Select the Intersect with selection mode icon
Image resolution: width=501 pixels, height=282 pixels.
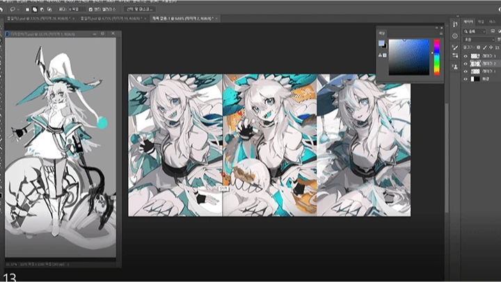[x=49, y=10]
